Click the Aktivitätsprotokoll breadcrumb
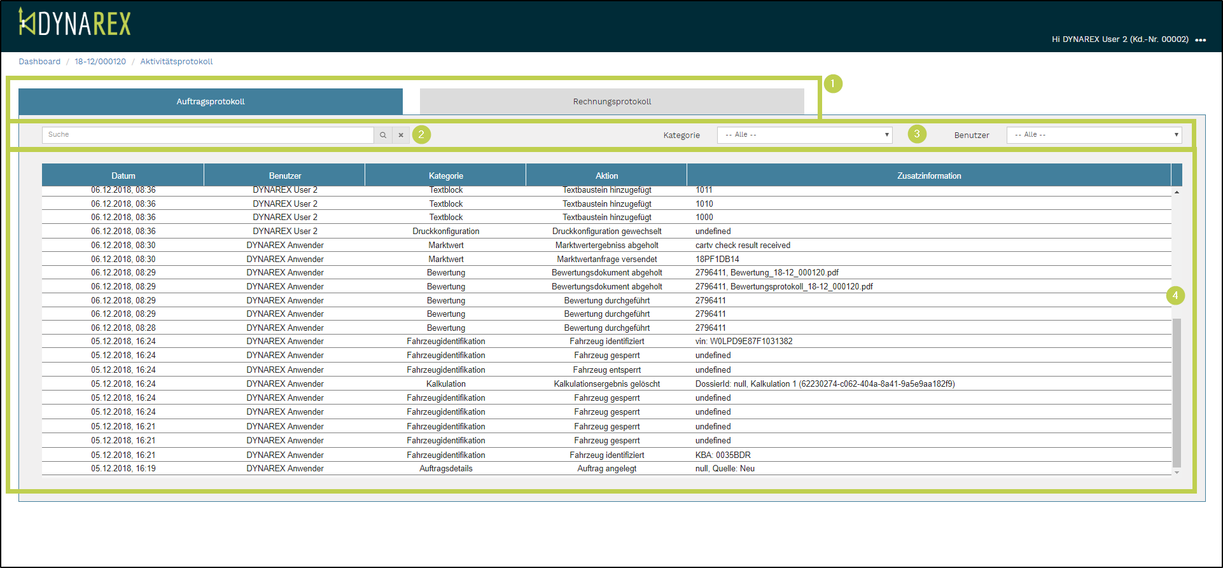 tap(176, 62)
